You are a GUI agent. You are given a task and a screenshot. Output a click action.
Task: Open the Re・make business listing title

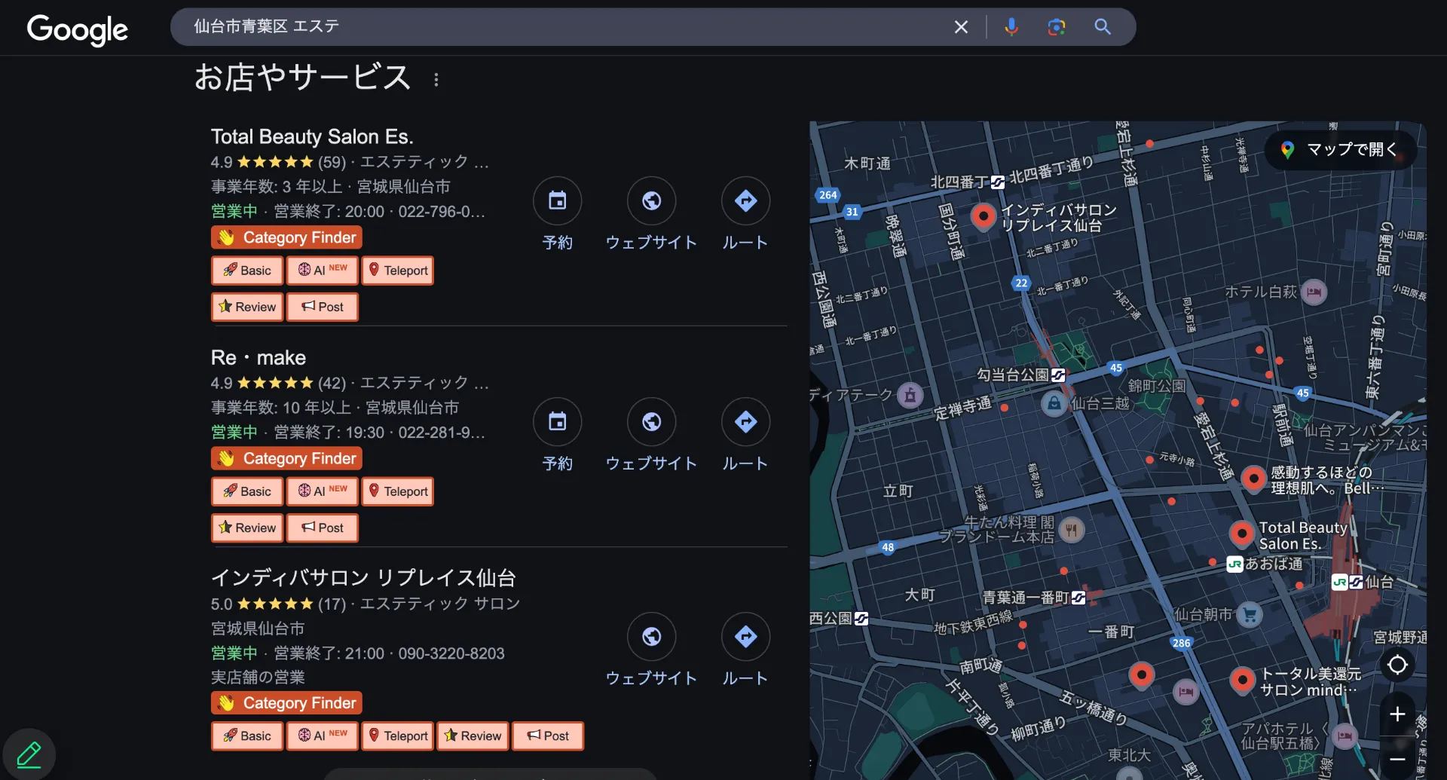click(x=259, y=357)
